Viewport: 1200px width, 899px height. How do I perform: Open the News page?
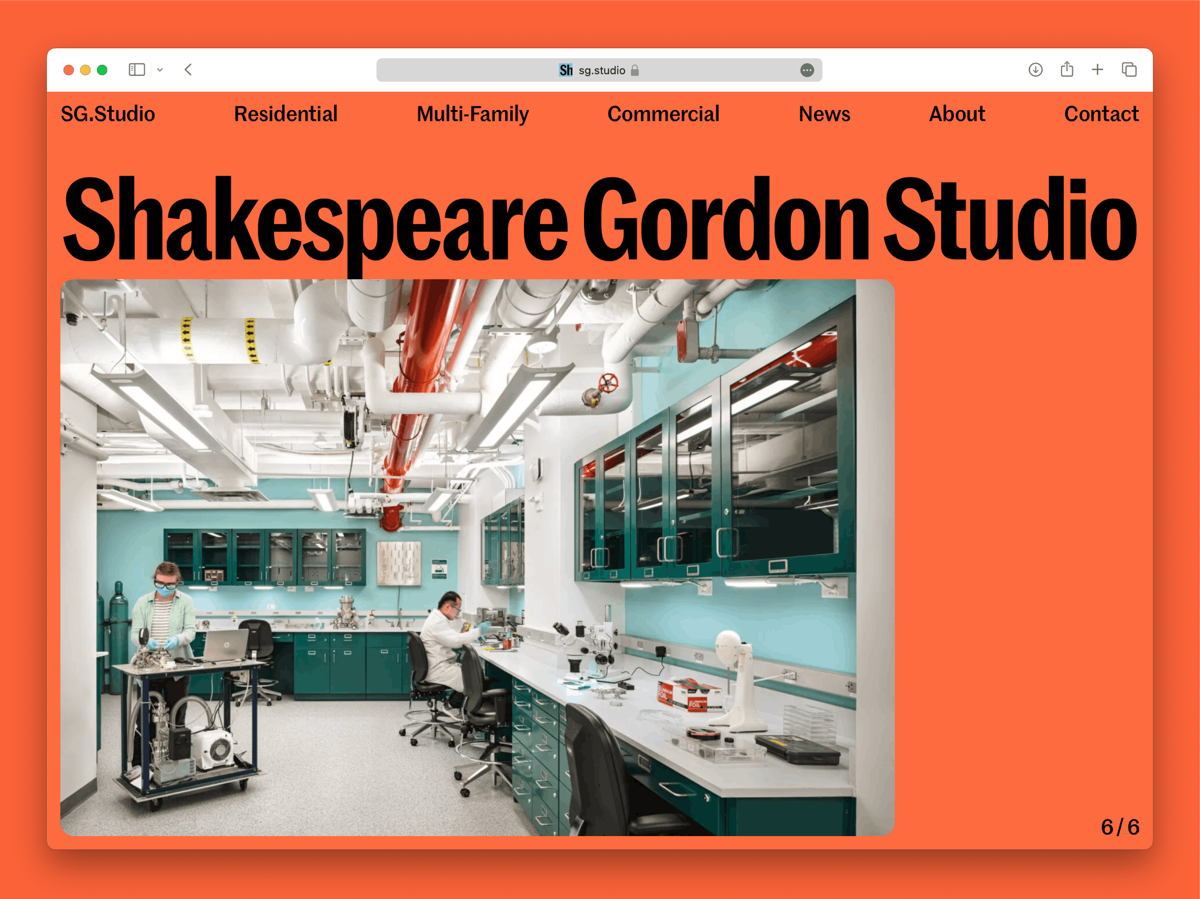pyautogui.click(x=824, y=114)
